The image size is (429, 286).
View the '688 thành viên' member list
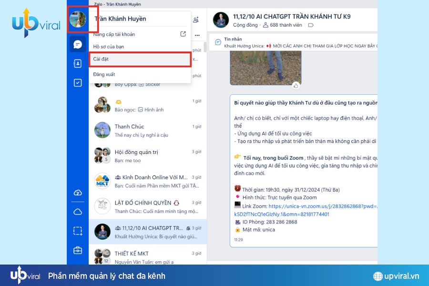(283, 25)
